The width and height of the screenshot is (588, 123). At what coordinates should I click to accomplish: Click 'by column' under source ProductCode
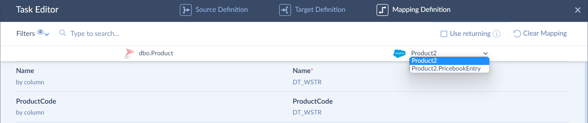pyautogui.click(x=30, y=112)
